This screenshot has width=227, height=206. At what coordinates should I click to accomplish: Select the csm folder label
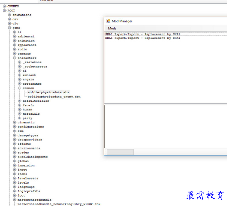click(x=20, y=131)
